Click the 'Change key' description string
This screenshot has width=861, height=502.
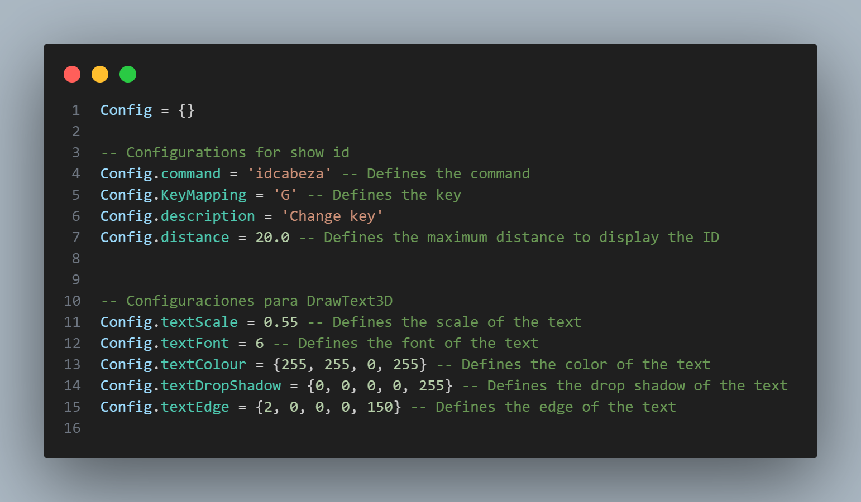point(332,216)
